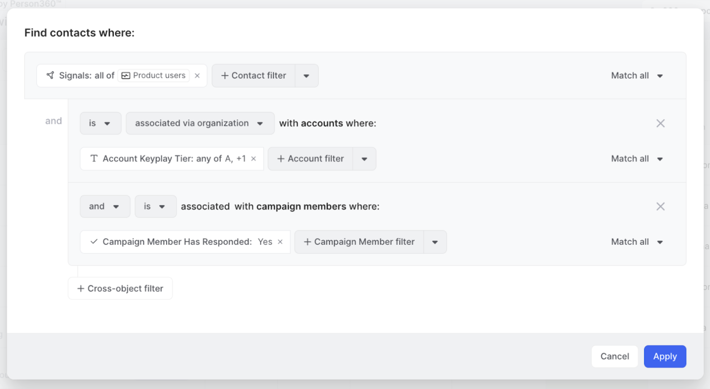
Task: Change the 'and' operator dropdown
Action: pos(105,206)
